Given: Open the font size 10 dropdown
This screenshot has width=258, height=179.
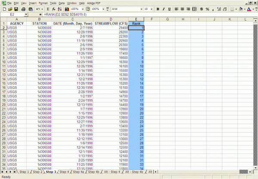Looking at the screenshot, I should tap(151, 9).
